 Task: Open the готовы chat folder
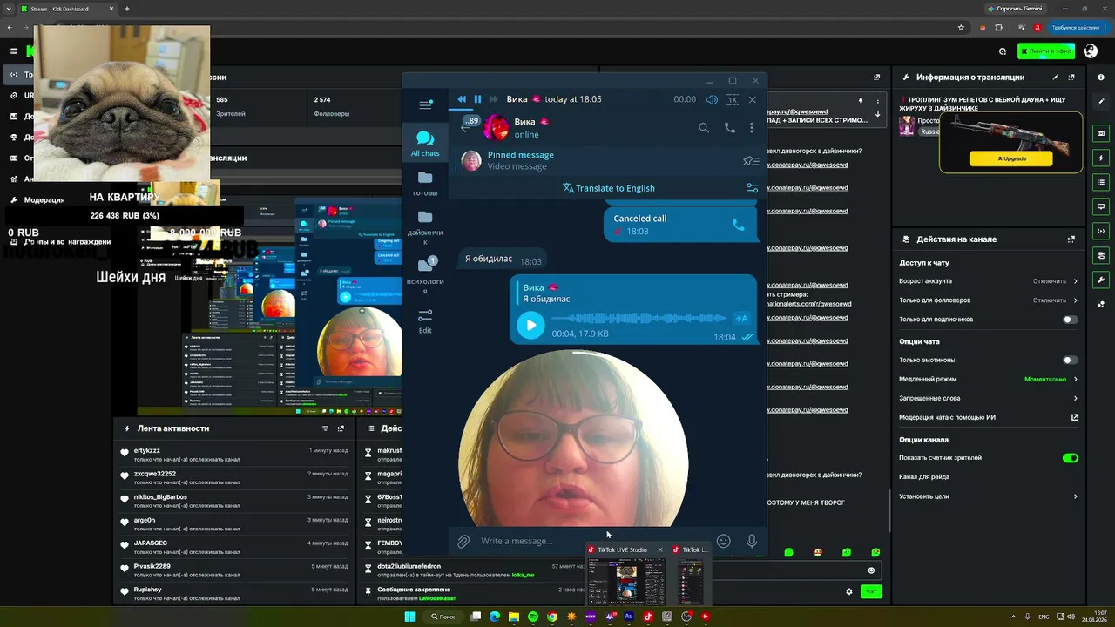[x=425, y=183]
